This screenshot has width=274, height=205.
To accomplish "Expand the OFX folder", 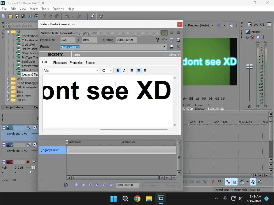I will (8, 79).
